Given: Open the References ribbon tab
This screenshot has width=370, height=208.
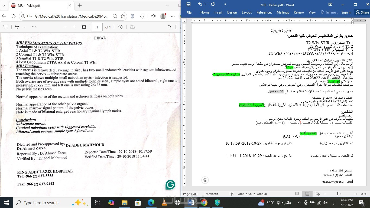Looking at the screenshot, I should click(264, 12).
